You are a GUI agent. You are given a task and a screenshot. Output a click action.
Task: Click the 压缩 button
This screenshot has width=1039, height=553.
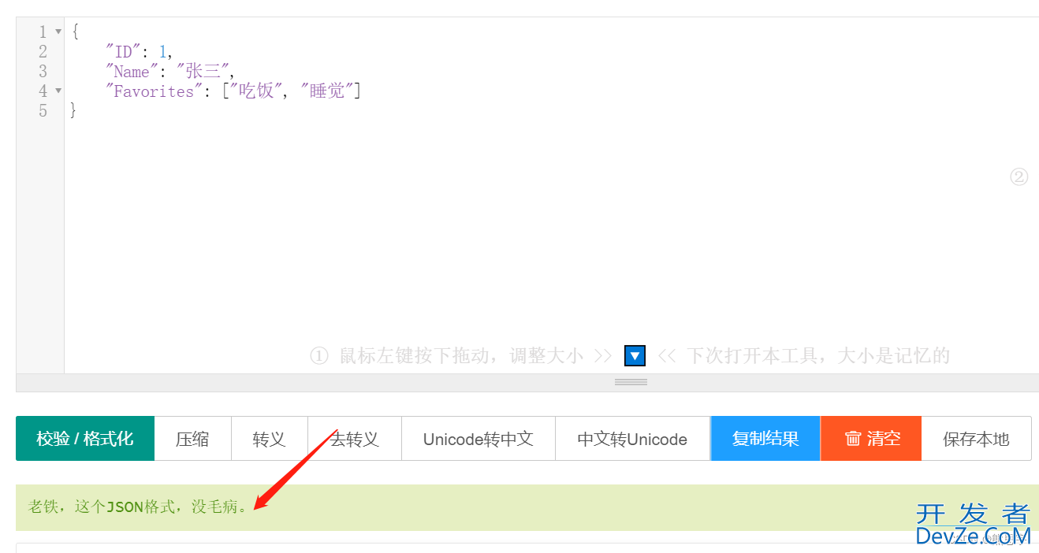tap(192, 439)
